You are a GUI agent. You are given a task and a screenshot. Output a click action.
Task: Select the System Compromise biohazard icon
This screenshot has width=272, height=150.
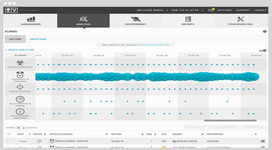pyautogui.click(x=20, y=63)
